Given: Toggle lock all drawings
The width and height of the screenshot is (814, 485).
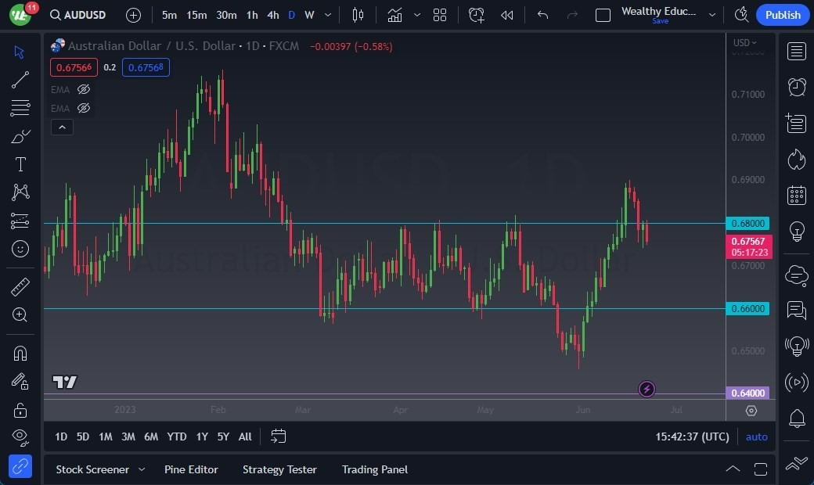Looking at the screenshot, I should (x=20, y=409).
